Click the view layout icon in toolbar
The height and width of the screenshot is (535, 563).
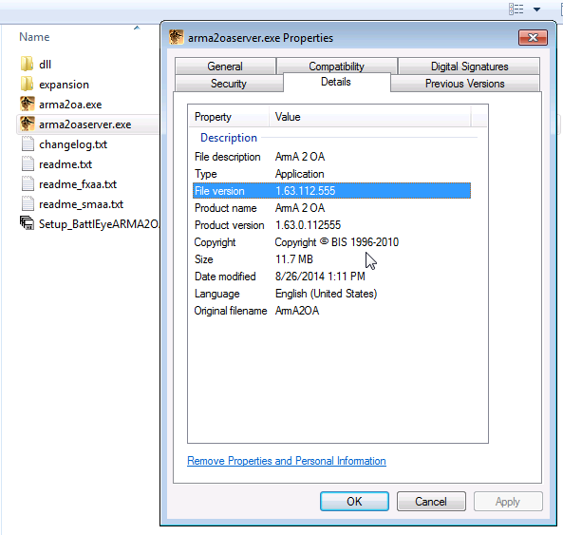click(x=516, y=9)
